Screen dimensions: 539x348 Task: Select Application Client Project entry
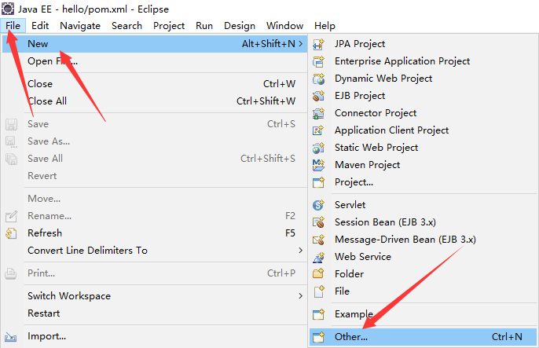pos(423,130)
